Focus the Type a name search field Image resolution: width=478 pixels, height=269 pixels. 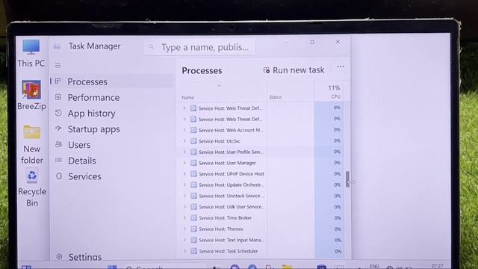(199, 47)
